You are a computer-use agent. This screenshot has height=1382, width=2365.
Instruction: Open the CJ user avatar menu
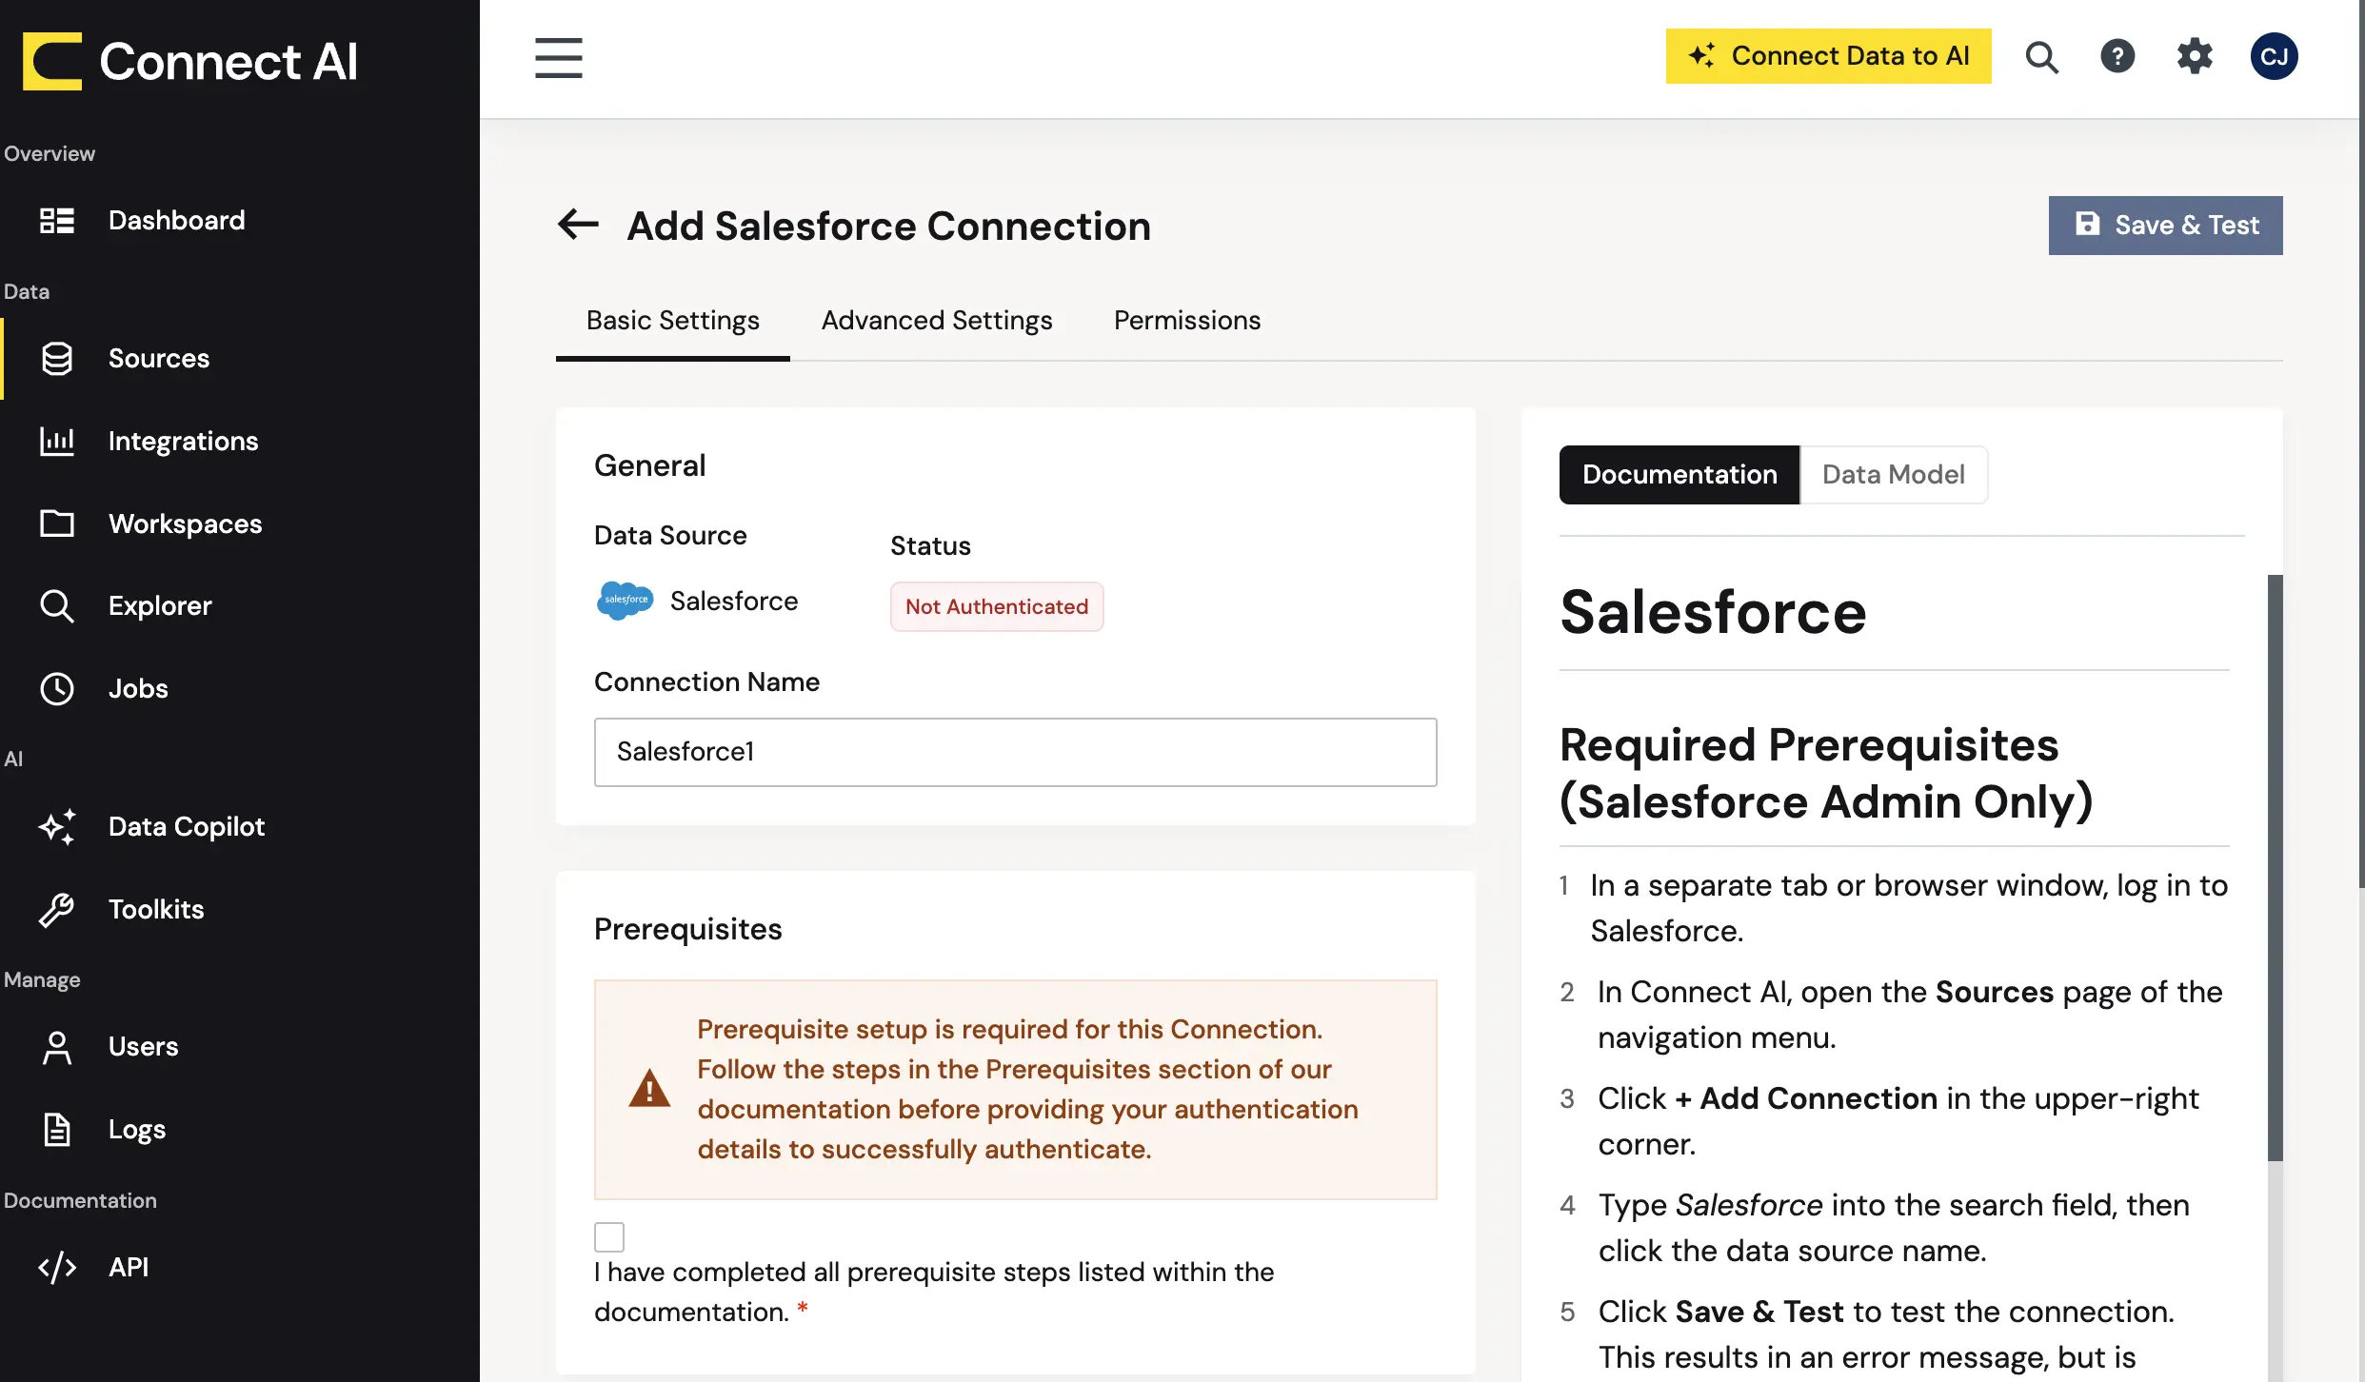[2275, 56]
